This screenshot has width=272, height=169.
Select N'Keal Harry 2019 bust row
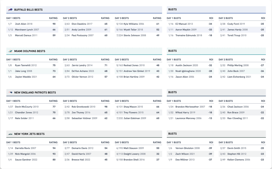(x=185, y=113)
